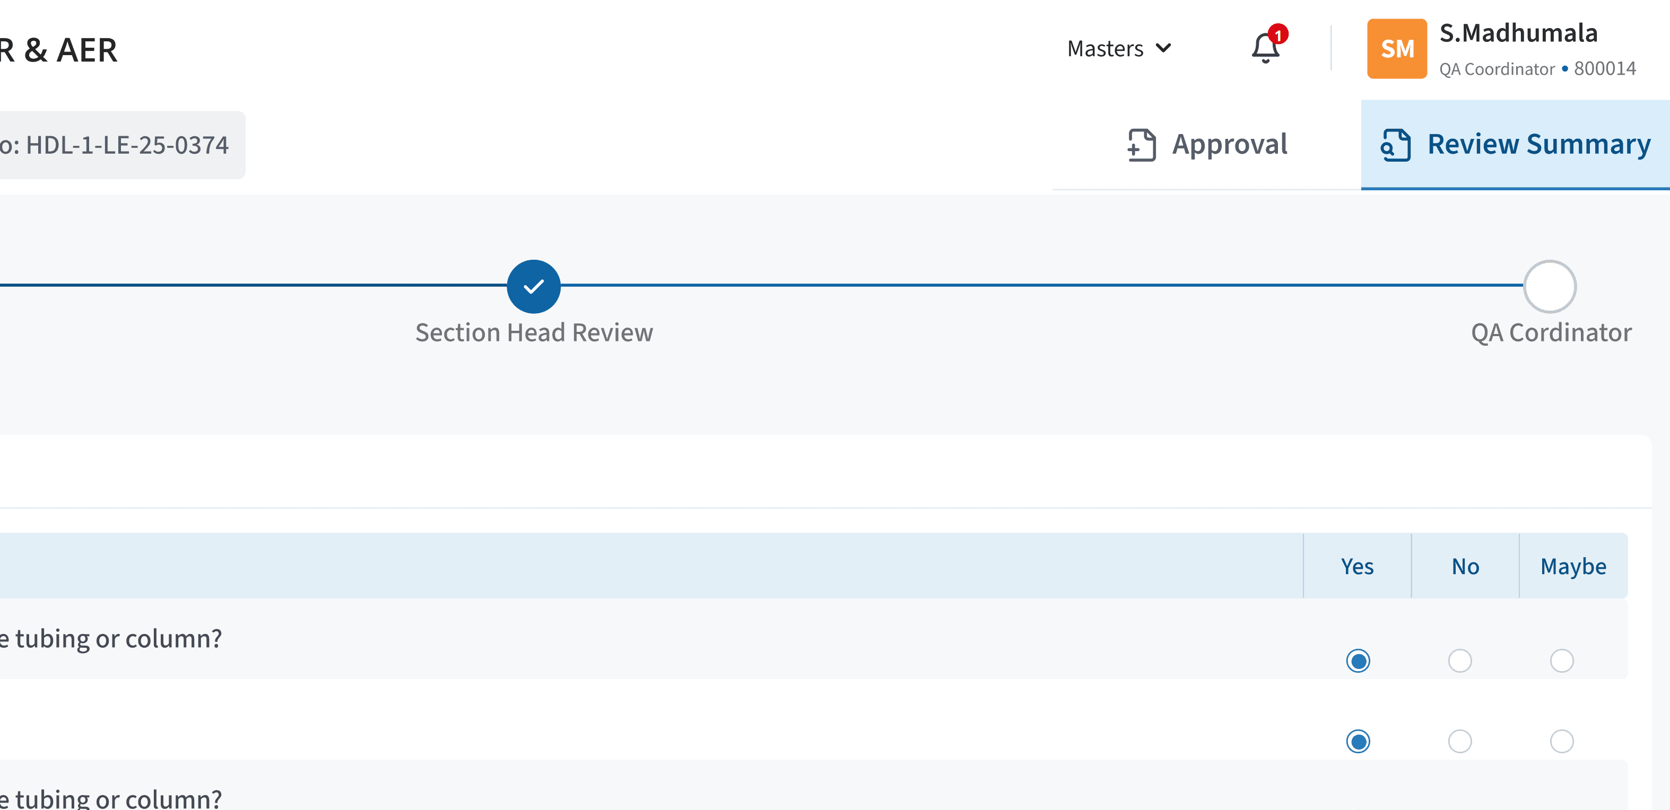The width and height of the screenshot is (1670, 810).
Task: Select Maybe for first tubing question
Action: pos(1561,661)
